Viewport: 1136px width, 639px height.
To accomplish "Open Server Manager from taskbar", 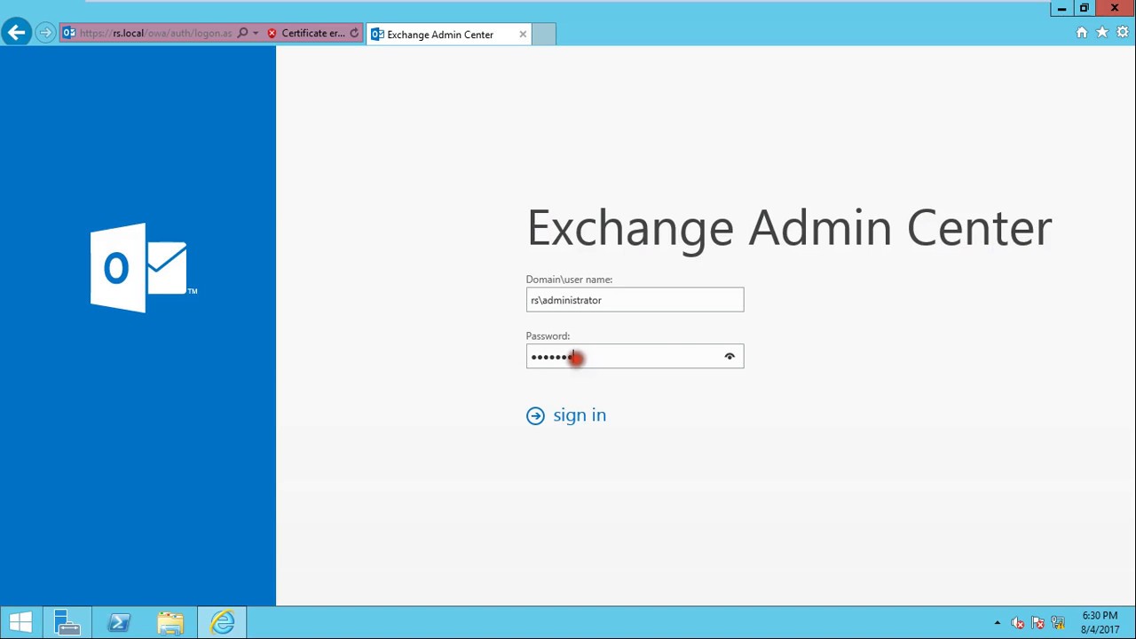I will (67, 623).
